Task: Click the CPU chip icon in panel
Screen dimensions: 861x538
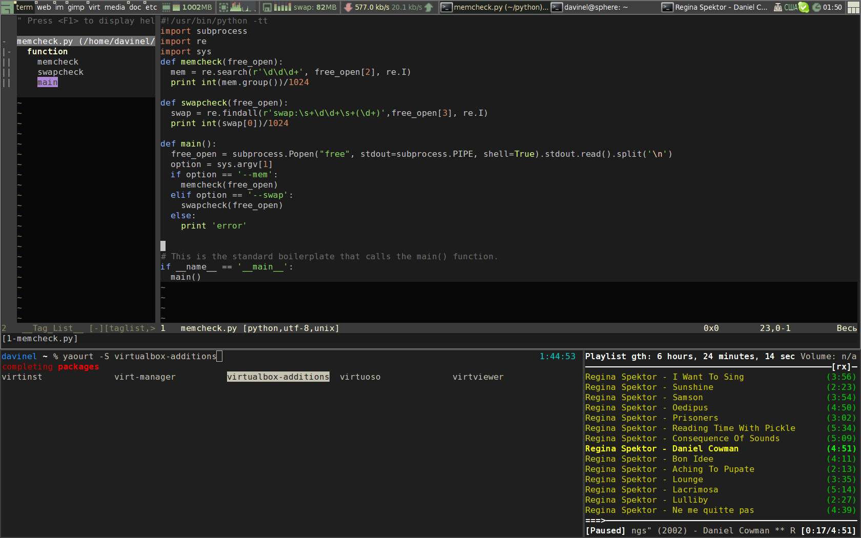Action: tap(223, 7)
